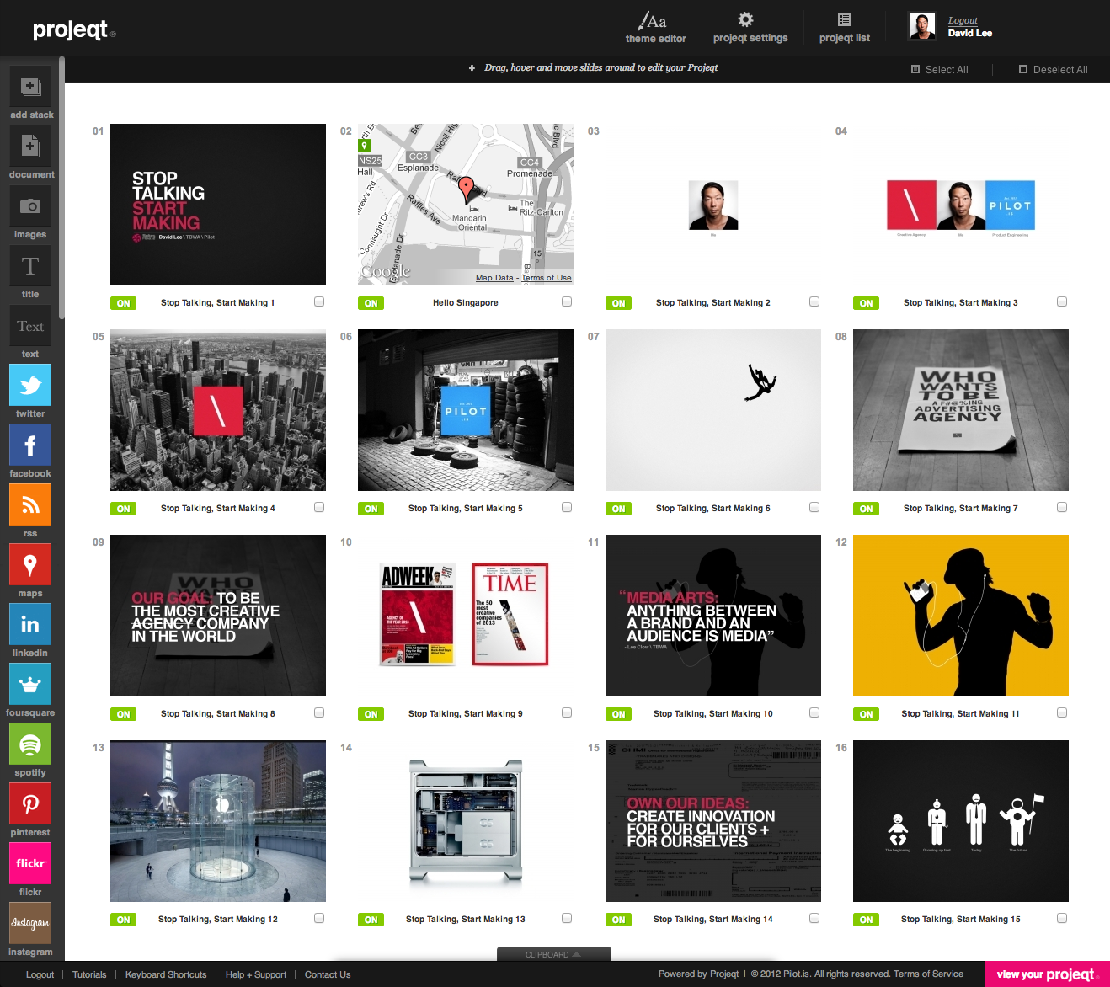Image resolution: width=1110 pixels, height=987 pixels.
Task: Open Keyboard Shortcuts link
Action: (x=166, y=974)
